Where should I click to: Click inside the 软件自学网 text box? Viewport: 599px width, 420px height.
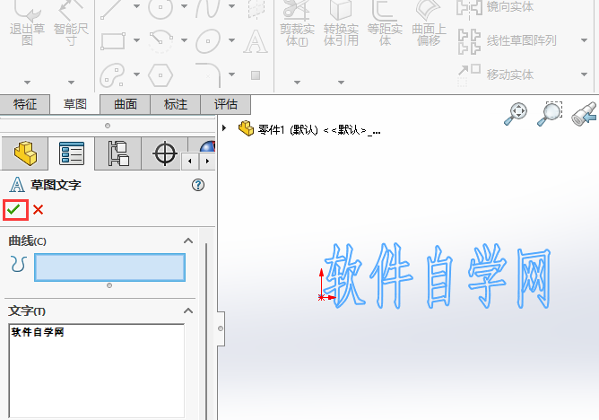pyautogui.click(x=96, y=371)
